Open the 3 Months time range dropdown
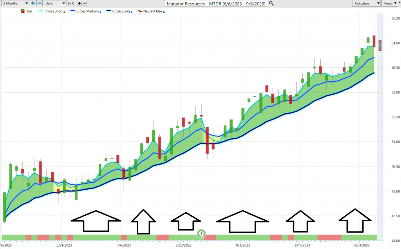401x249 pixels. tap(15, 3)
